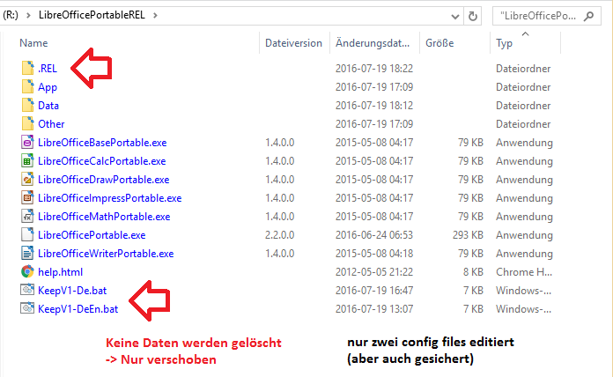
Task: Click the LibreOfficeMathPortable.exe formula icon
Action: pos(27,216)
